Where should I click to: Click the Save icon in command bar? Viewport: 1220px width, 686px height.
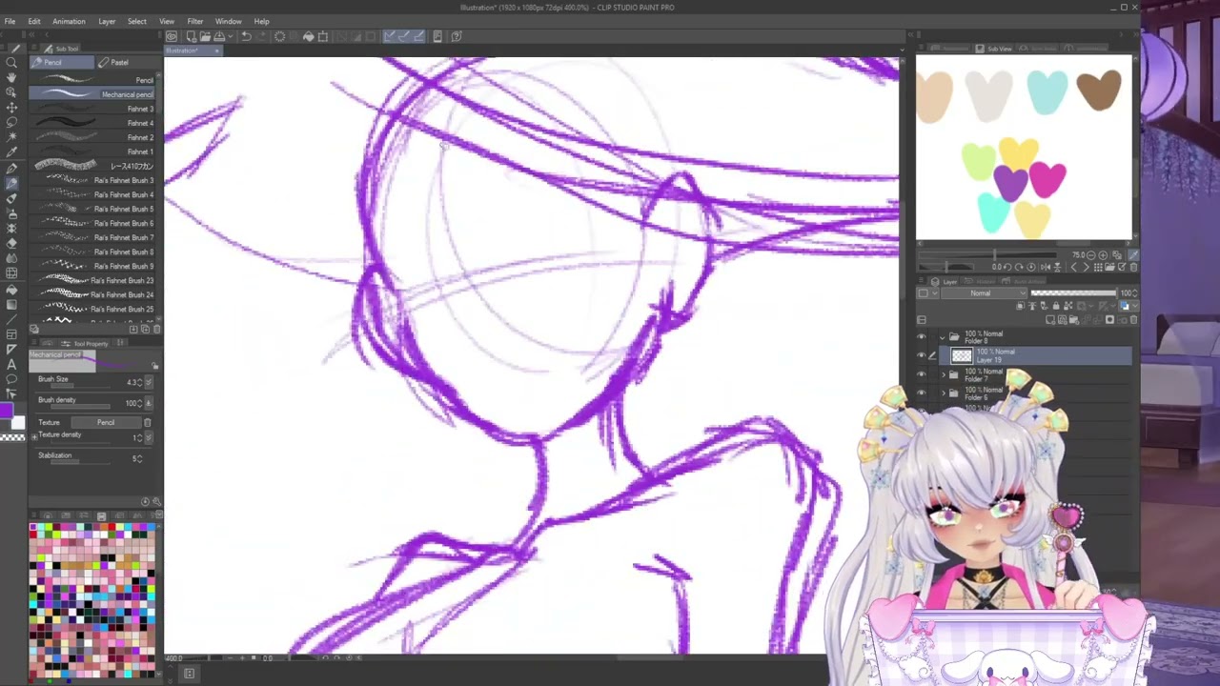click(x=219, y=36)
